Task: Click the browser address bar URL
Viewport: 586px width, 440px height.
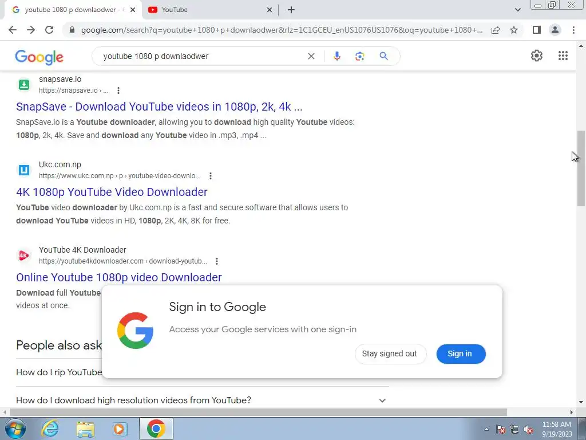Action: (x=282, y=30)
